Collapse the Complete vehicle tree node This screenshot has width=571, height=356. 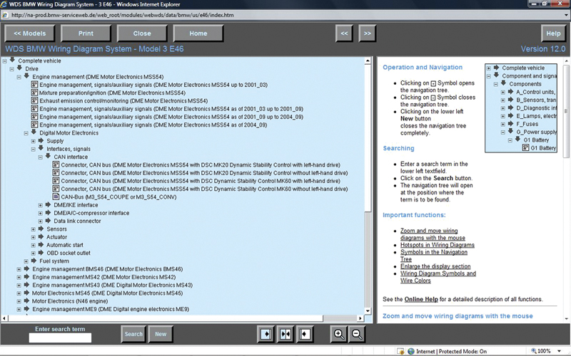click(x=5, y=61)
